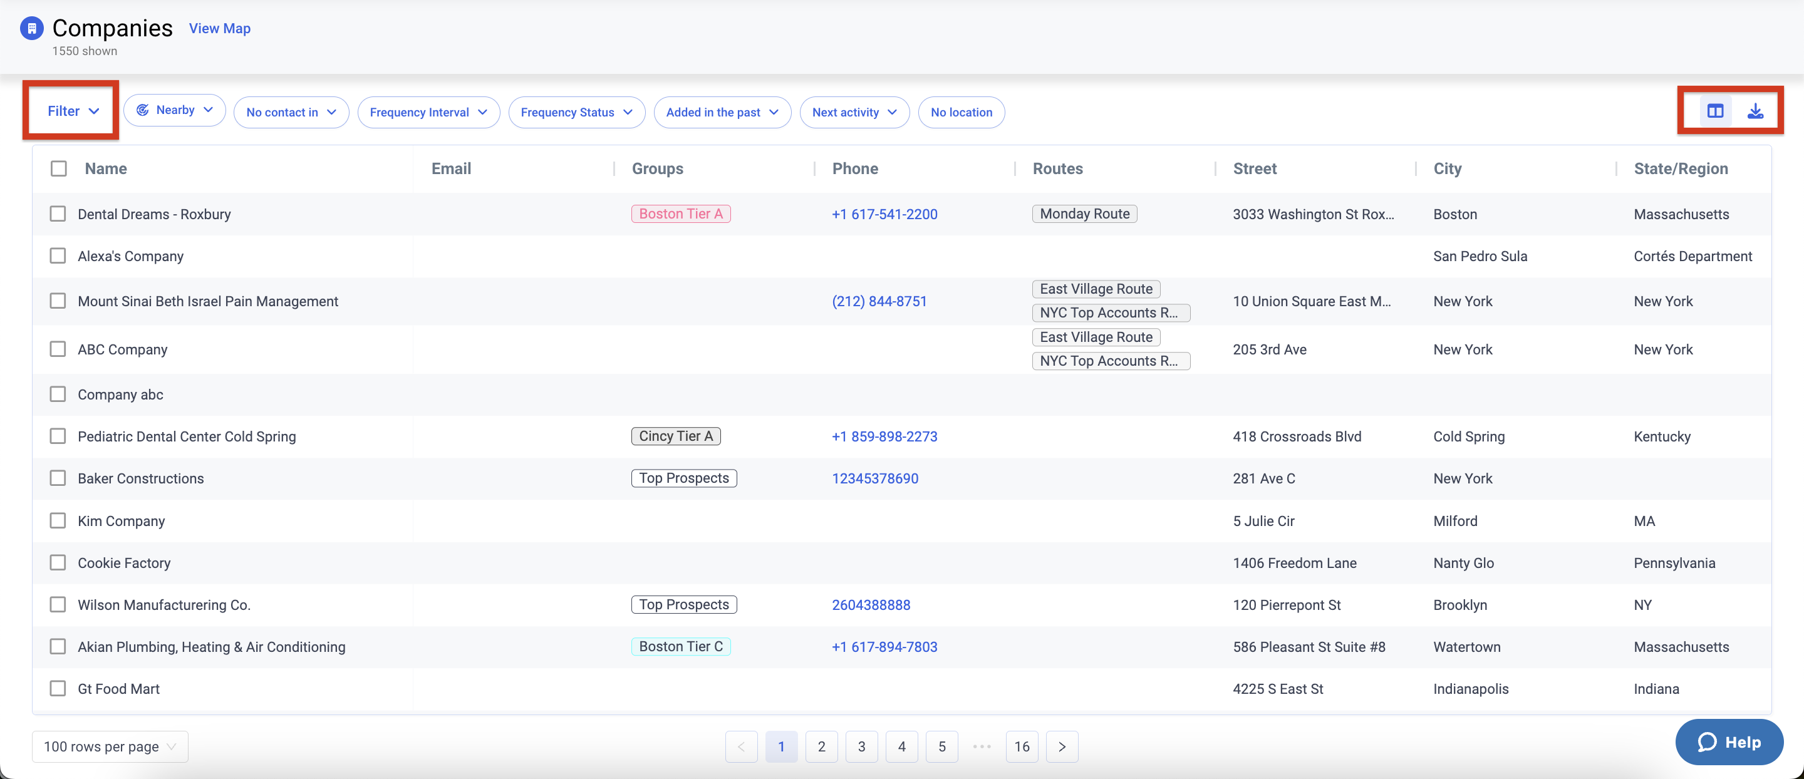
Task: Click the Companies building icon
Action: click(31, 29)
